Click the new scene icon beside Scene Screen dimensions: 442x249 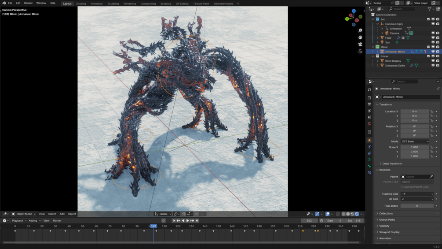pyautogui.click(x=397, y=3)
